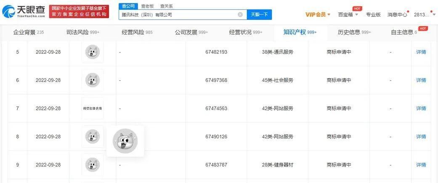Screen dimensions: 438x183
Task: Open 详情 for registration 67474563
Action: point(421,109)
